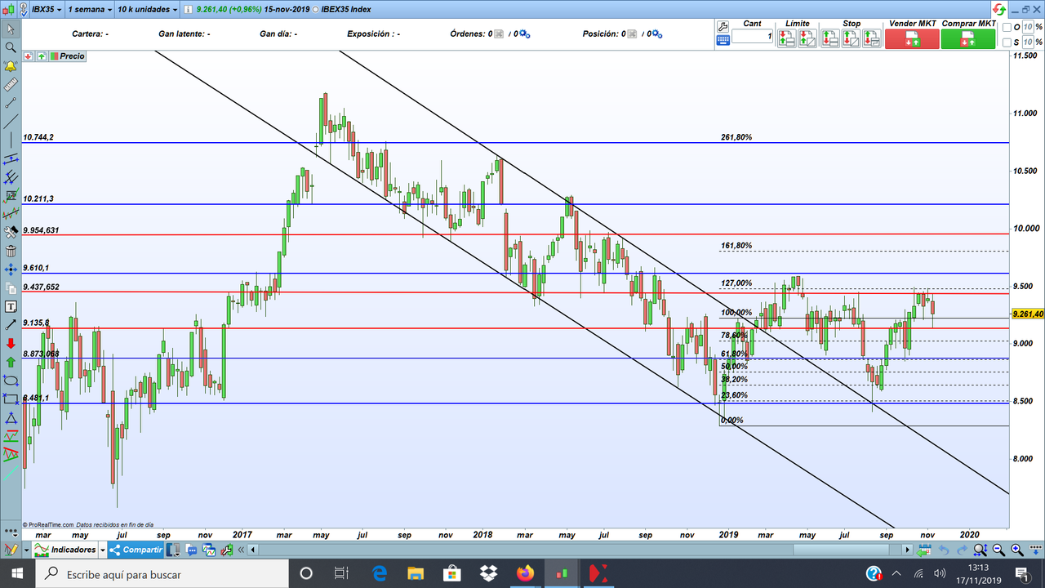Enable the O order checkbox

1006,27
